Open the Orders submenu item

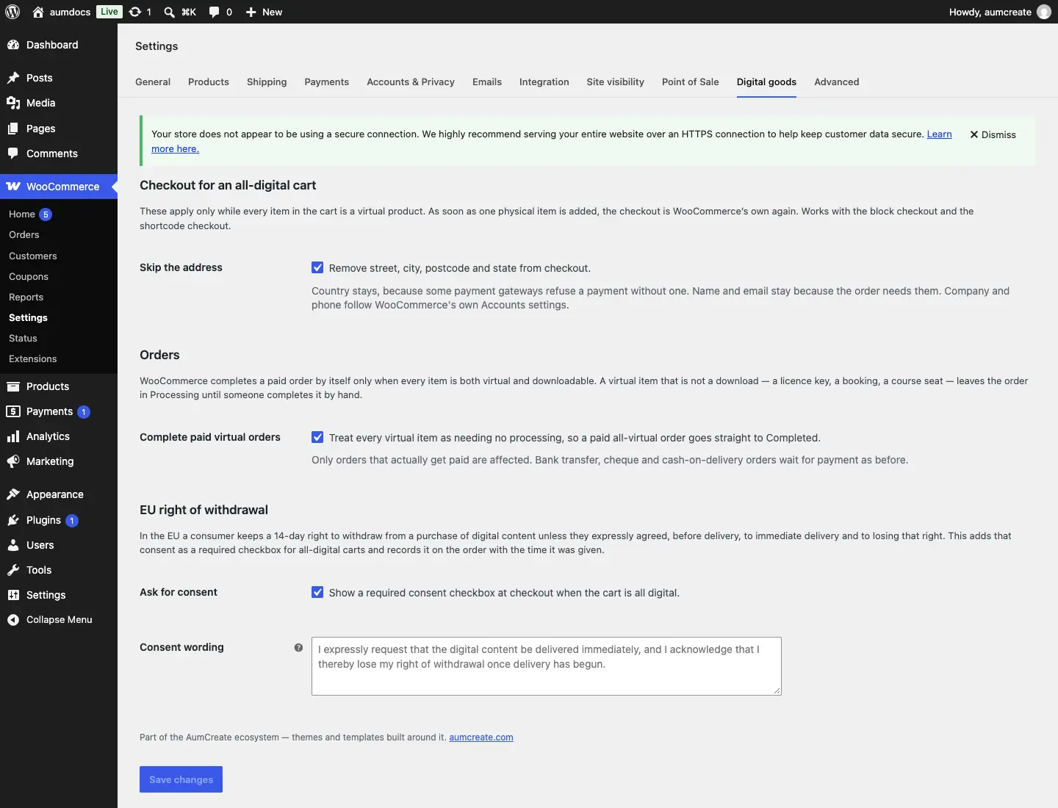[24, 235]
